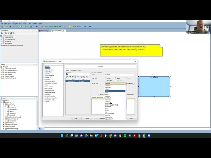Viewport: 211px width, 158px height.
Task: Select the Distinct data type radio button
Action: click(x=125, y=78)
